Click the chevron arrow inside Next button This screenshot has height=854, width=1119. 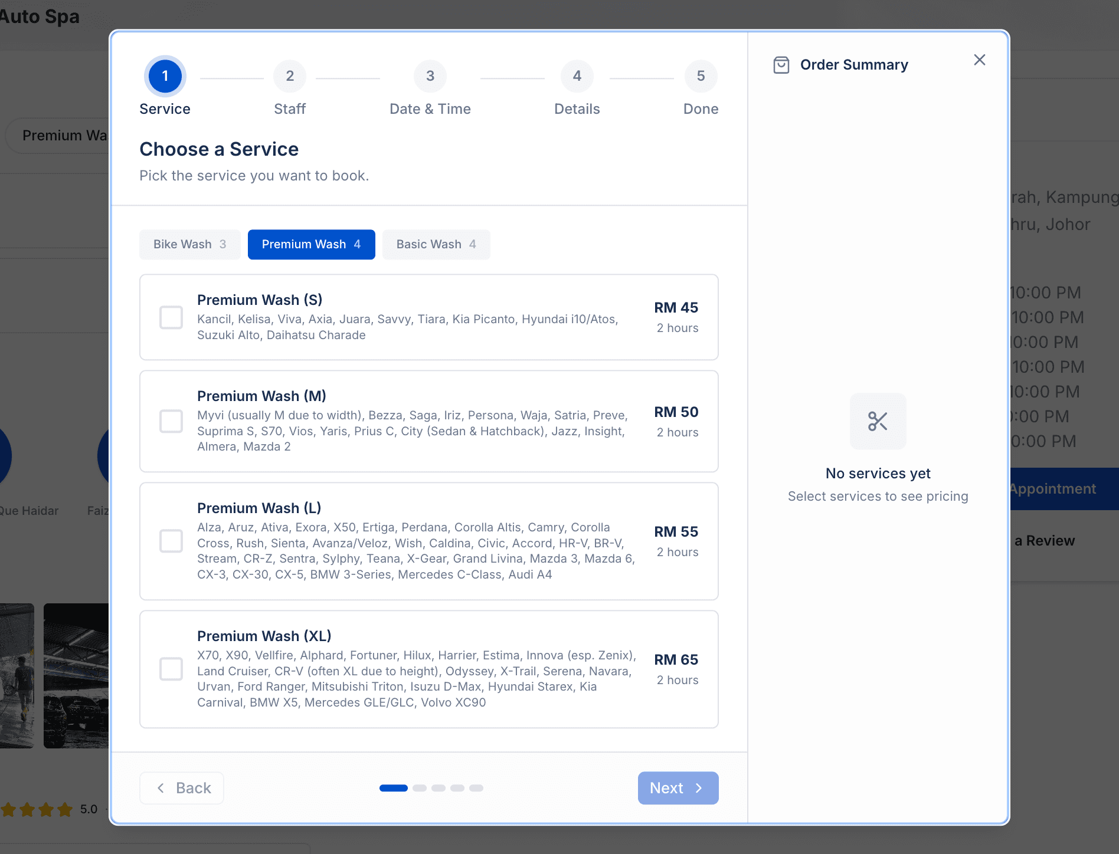(x=699, y=788)
